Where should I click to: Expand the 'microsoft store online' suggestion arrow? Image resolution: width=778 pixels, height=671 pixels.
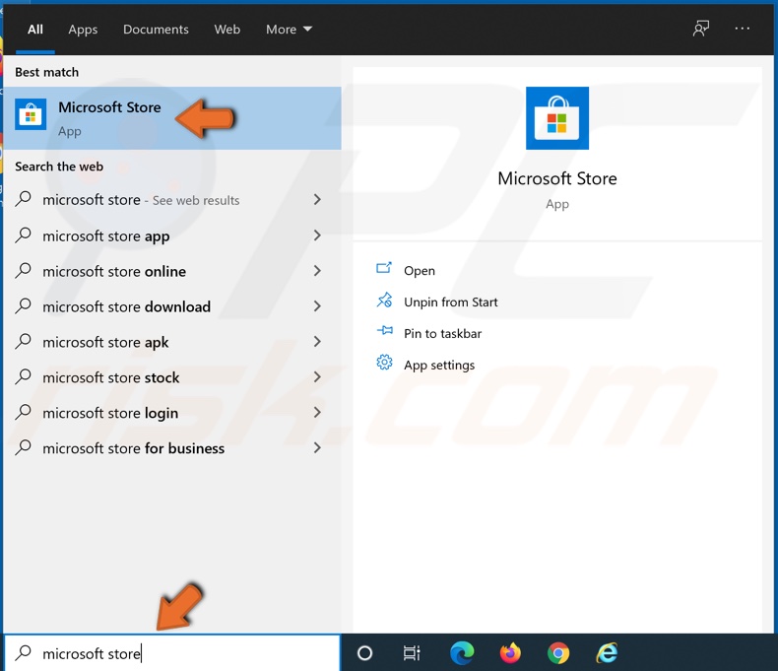coord(317,271)
